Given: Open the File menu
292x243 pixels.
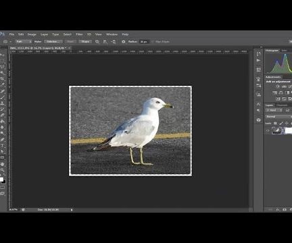Looking at the screenshot, I should click(x=11, y=34).
